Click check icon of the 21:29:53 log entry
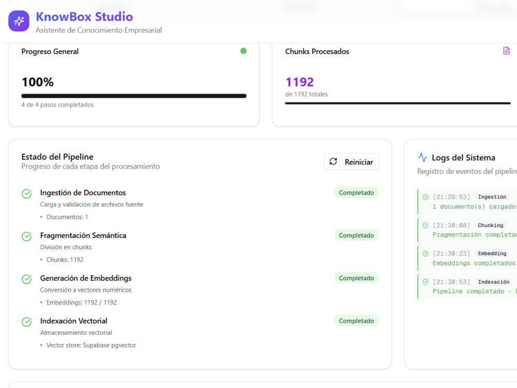The height and width of the screenshot is (388, 517). point(425,197)
